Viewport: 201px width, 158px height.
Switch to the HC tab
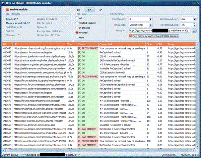click(x=100, y=10)
